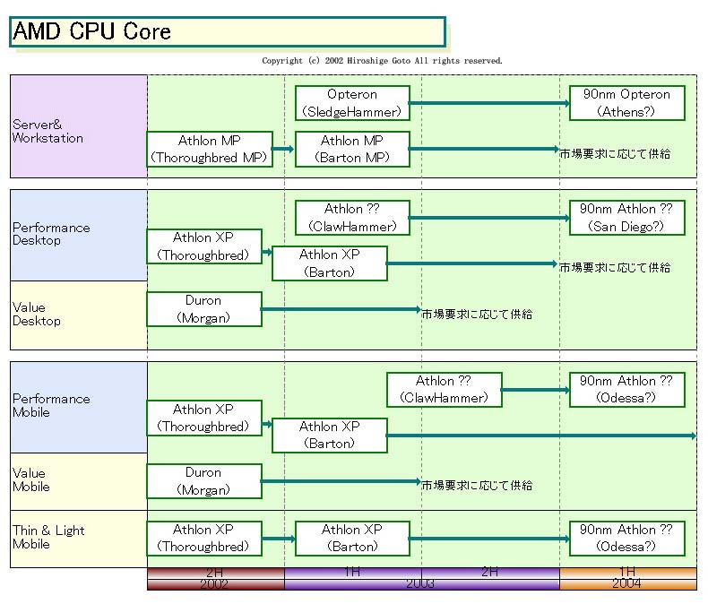Image resolution: width=708 pixels, height=604 pixels.
Task: Click the Hiroshige Goto copyright notice
Action: (x=382, y=61)
